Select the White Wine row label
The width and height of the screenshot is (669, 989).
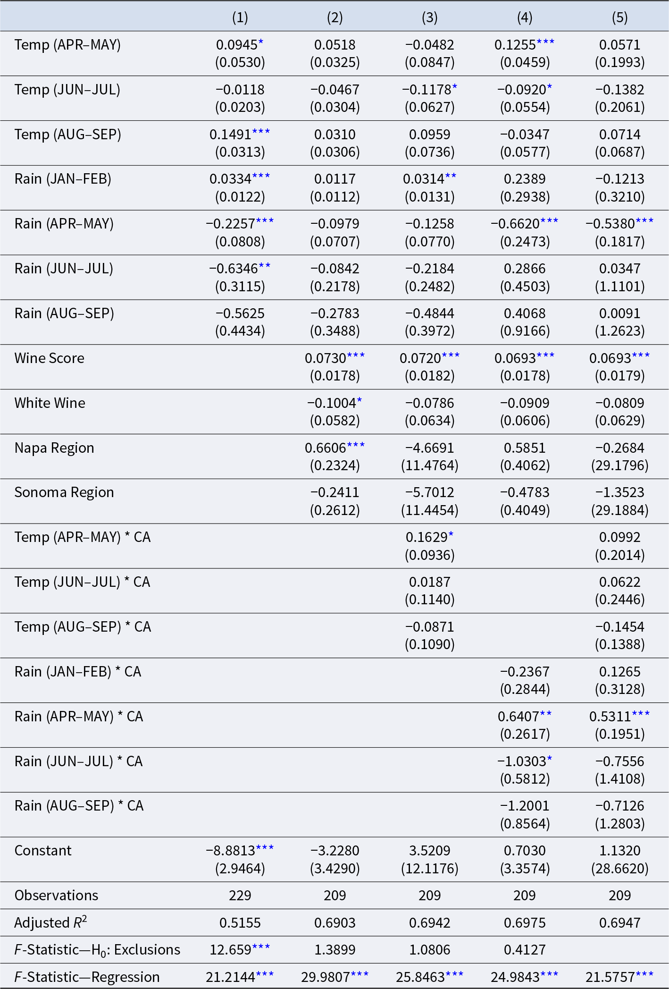pyautogui.click(x=50, y=403)
